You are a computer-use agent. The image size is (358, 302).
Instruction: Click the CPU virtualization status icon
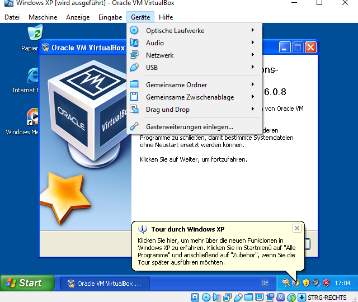coord(280,297)
